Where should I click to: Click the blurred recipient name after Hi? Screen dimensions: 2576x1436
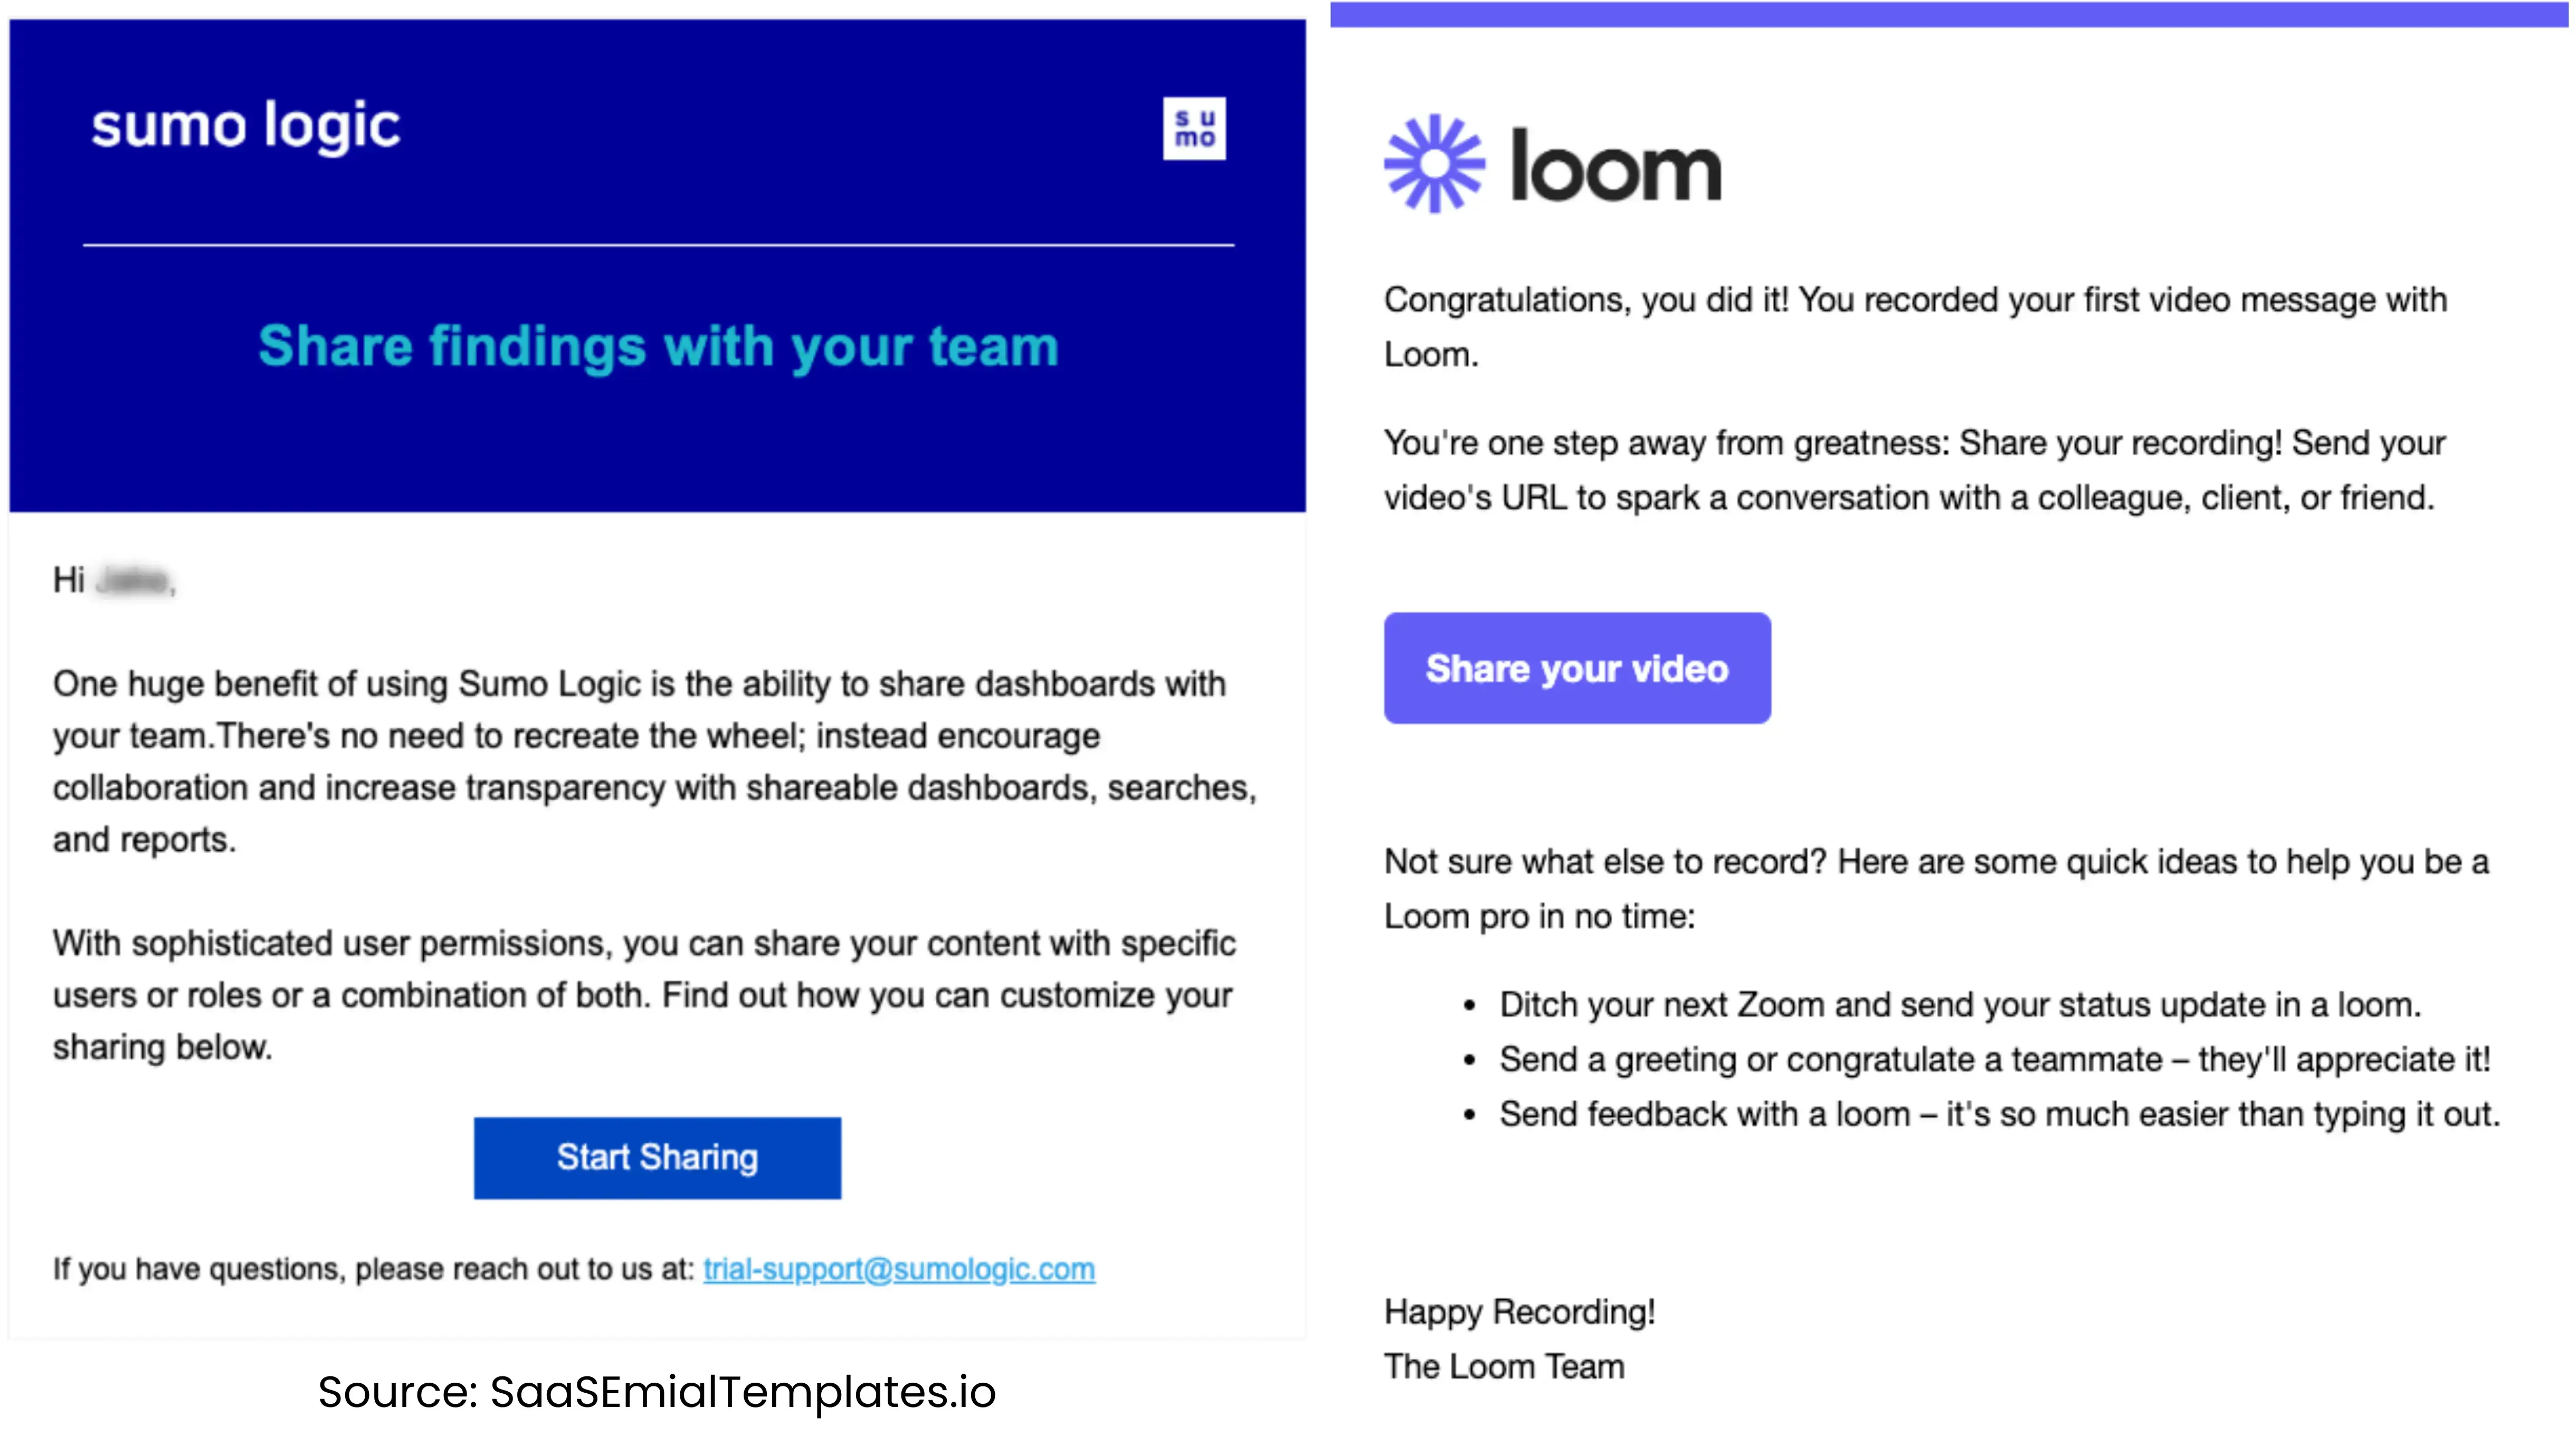pos(133,580)
